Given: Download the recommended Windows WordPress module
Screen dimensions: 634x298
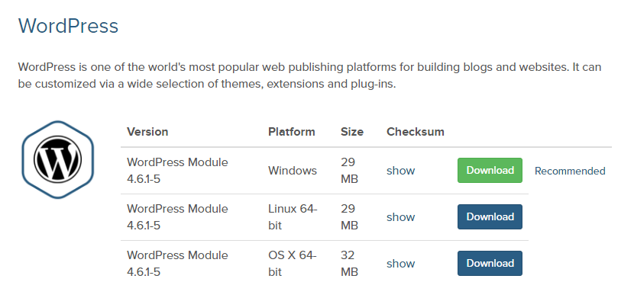Looking at the screenshot, I should [490, 170].
